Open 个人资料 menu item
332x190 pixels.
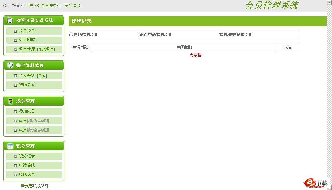(x=27, y=75)
